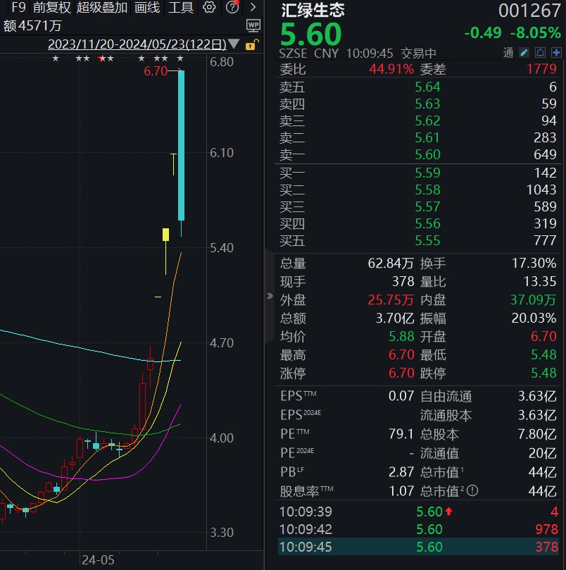Screen dimensions: 566x570
Task: Click the 通 badge next to edit icon
Action: 508,53
